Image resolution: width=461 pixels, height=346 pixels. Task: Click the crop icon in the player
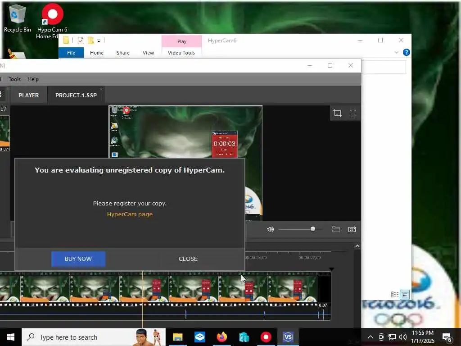pos(337,113)
